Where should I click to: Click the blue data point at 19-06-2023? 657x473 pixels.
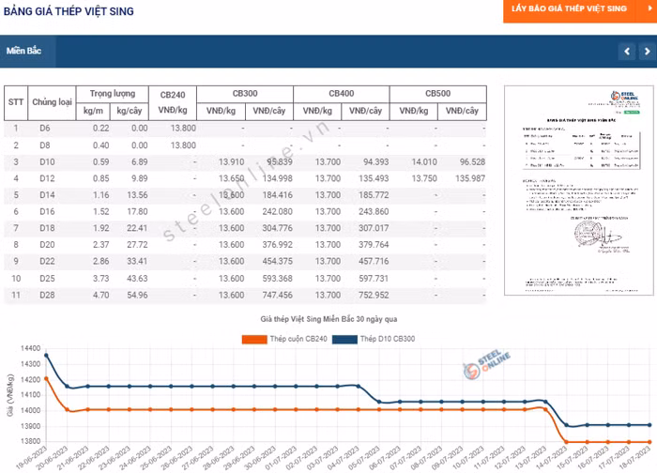(x=46, y=356)
